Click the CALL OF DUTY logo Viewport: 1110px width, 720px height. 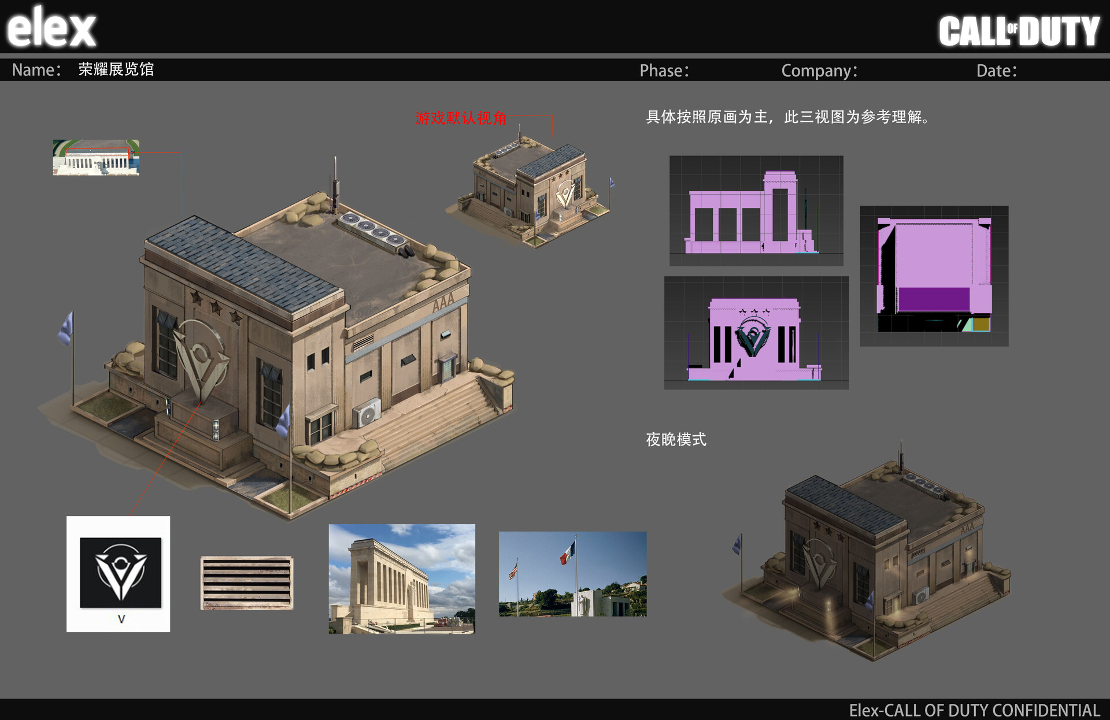[1019, 29]
